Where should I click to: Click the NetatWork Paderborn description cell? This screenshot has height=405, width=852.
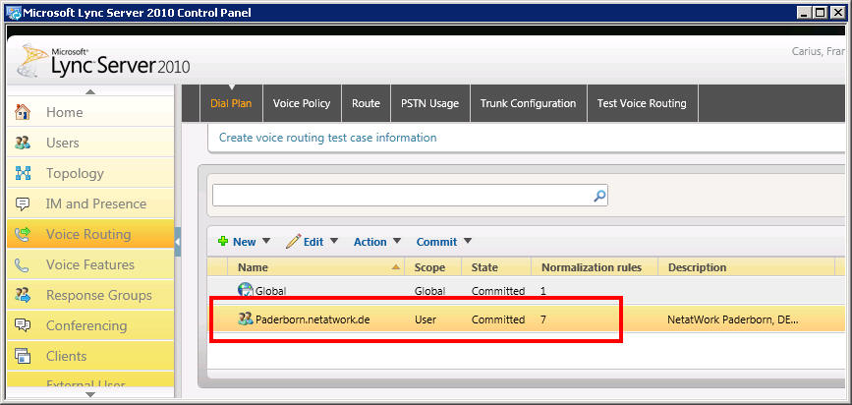click(x=732, y=319)
